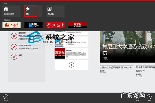Open the 必应 BING 资讯 home tile
Viewport: 155px width, 103px height.
click(9, 11)
